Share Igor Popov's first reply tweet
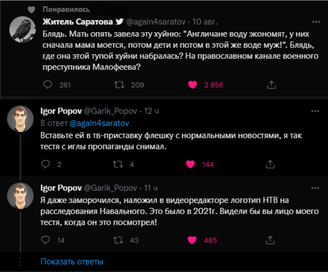 click(270, 164)
